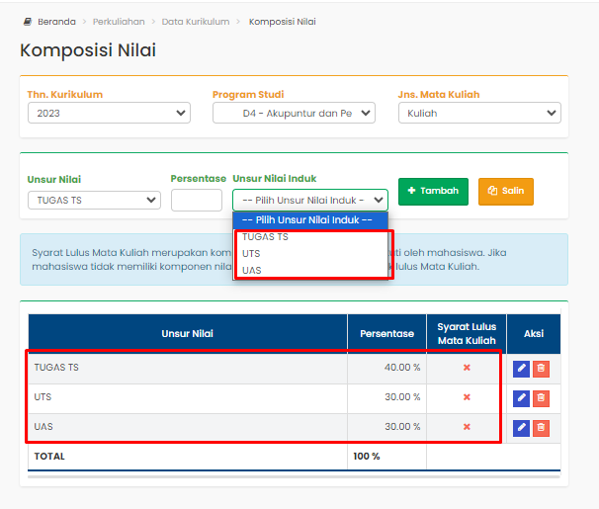Click the TOTAL label in table footer
Viewport: 599px width, 509px height.
(x=49, y=457)
